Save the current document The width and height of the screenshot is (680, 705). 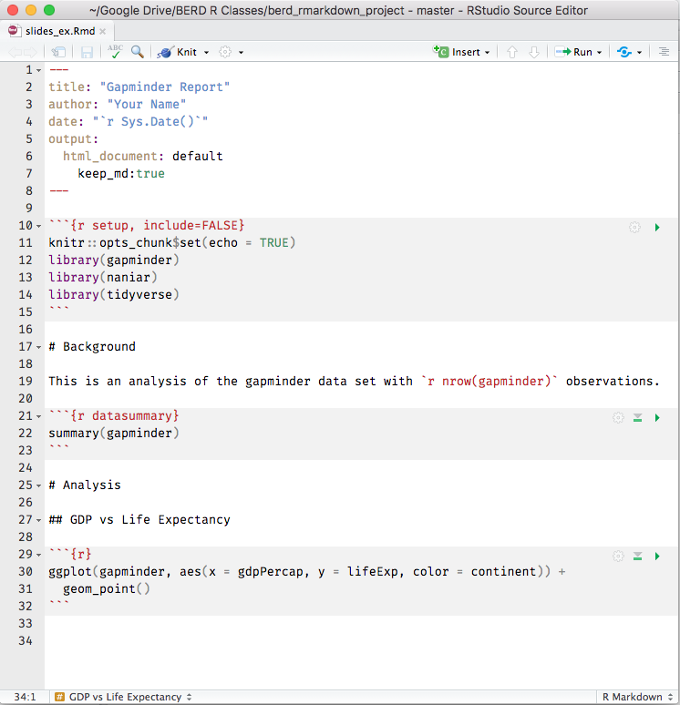[x=87, y=52]
